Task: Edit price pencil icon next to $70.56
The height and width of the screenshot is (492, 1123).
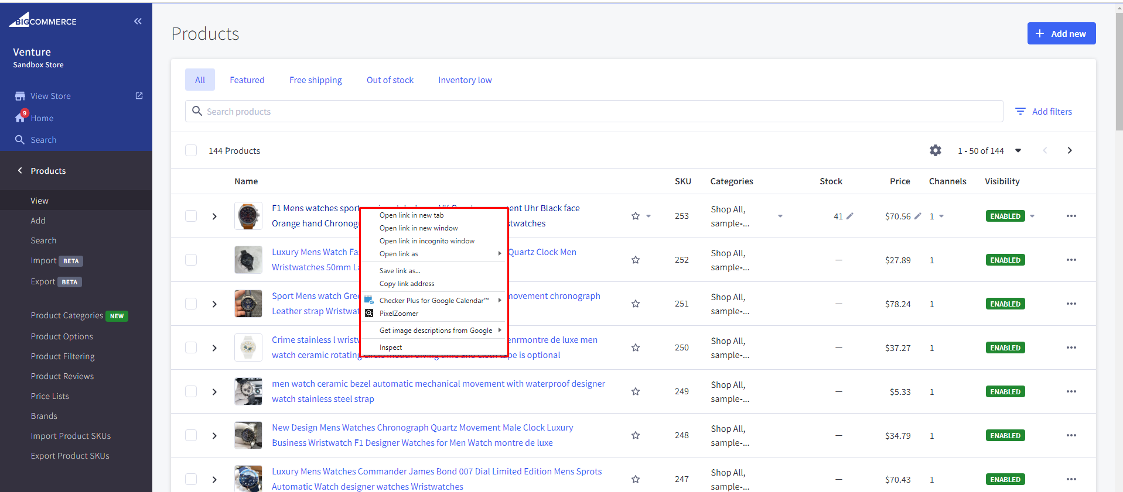Action: coord(918,216)
